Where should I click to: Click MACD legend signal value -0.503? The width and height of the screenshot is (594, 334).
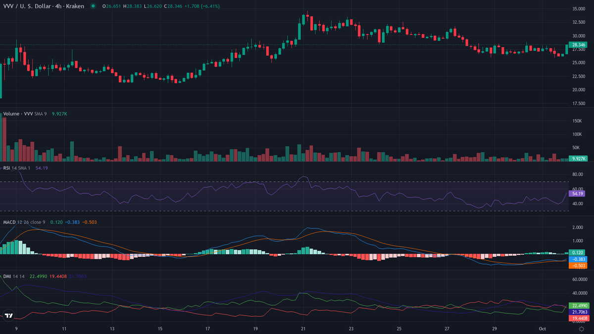click(x=89, y=222)
